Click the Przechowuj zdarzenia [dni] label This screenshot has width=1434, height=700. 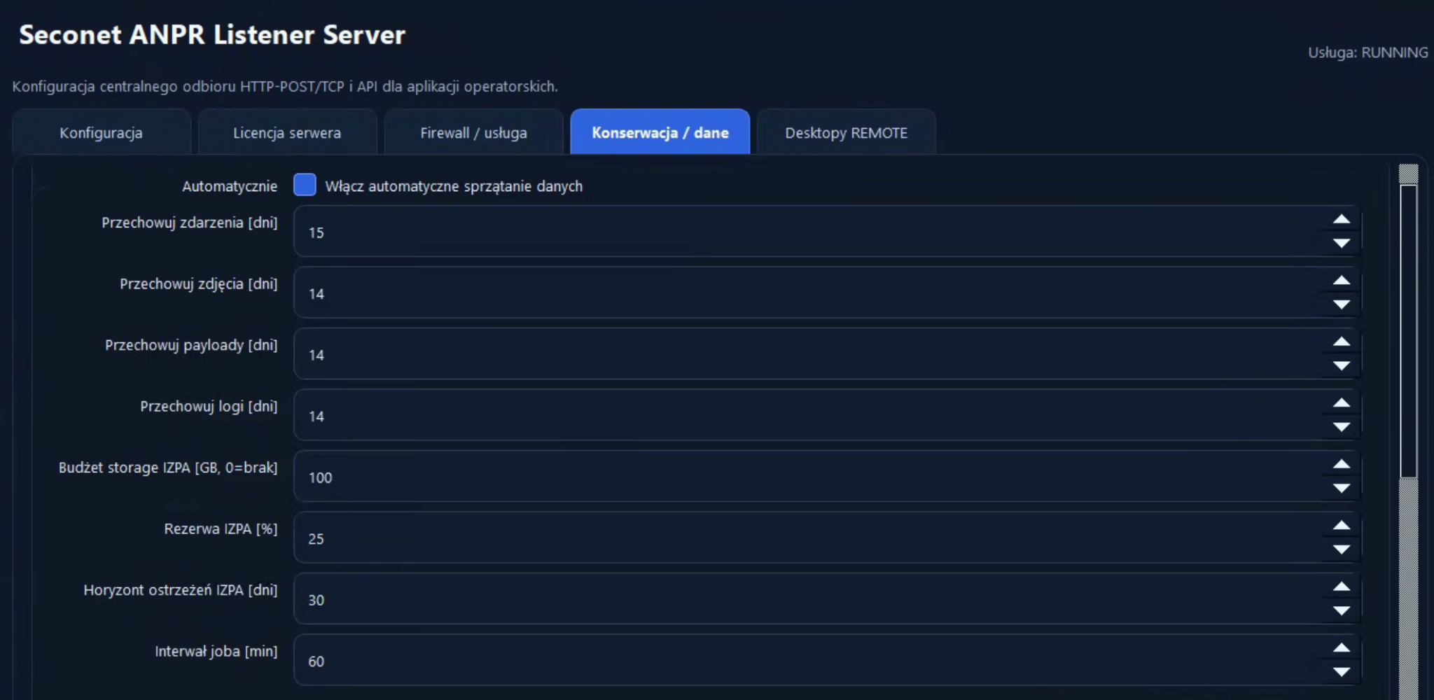(x=190, y=223)
